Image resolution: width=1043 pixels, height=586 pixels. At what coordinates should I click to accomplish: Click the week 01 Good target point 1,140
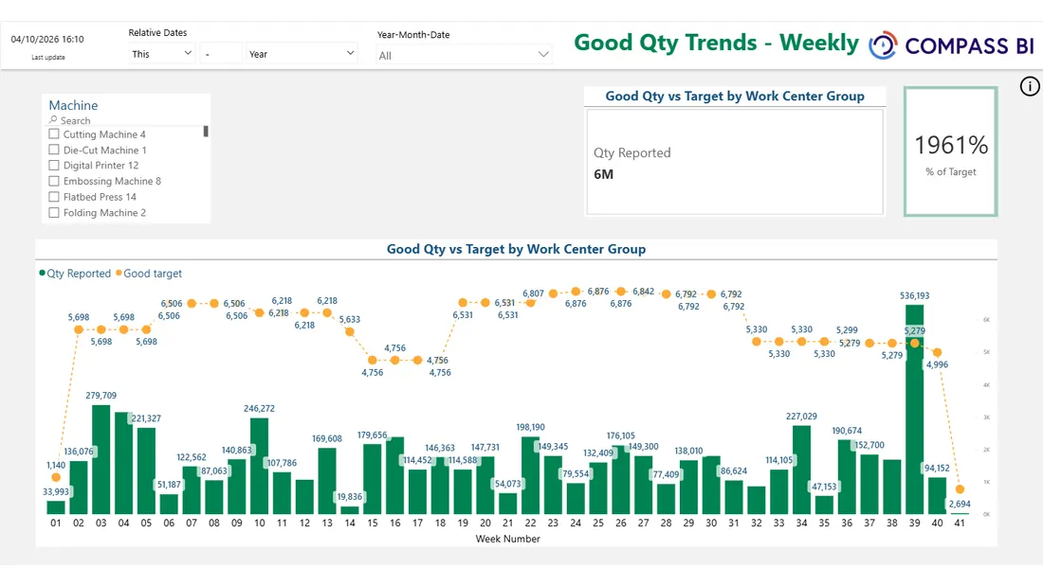pyautogui.click(x=56, y=478)
